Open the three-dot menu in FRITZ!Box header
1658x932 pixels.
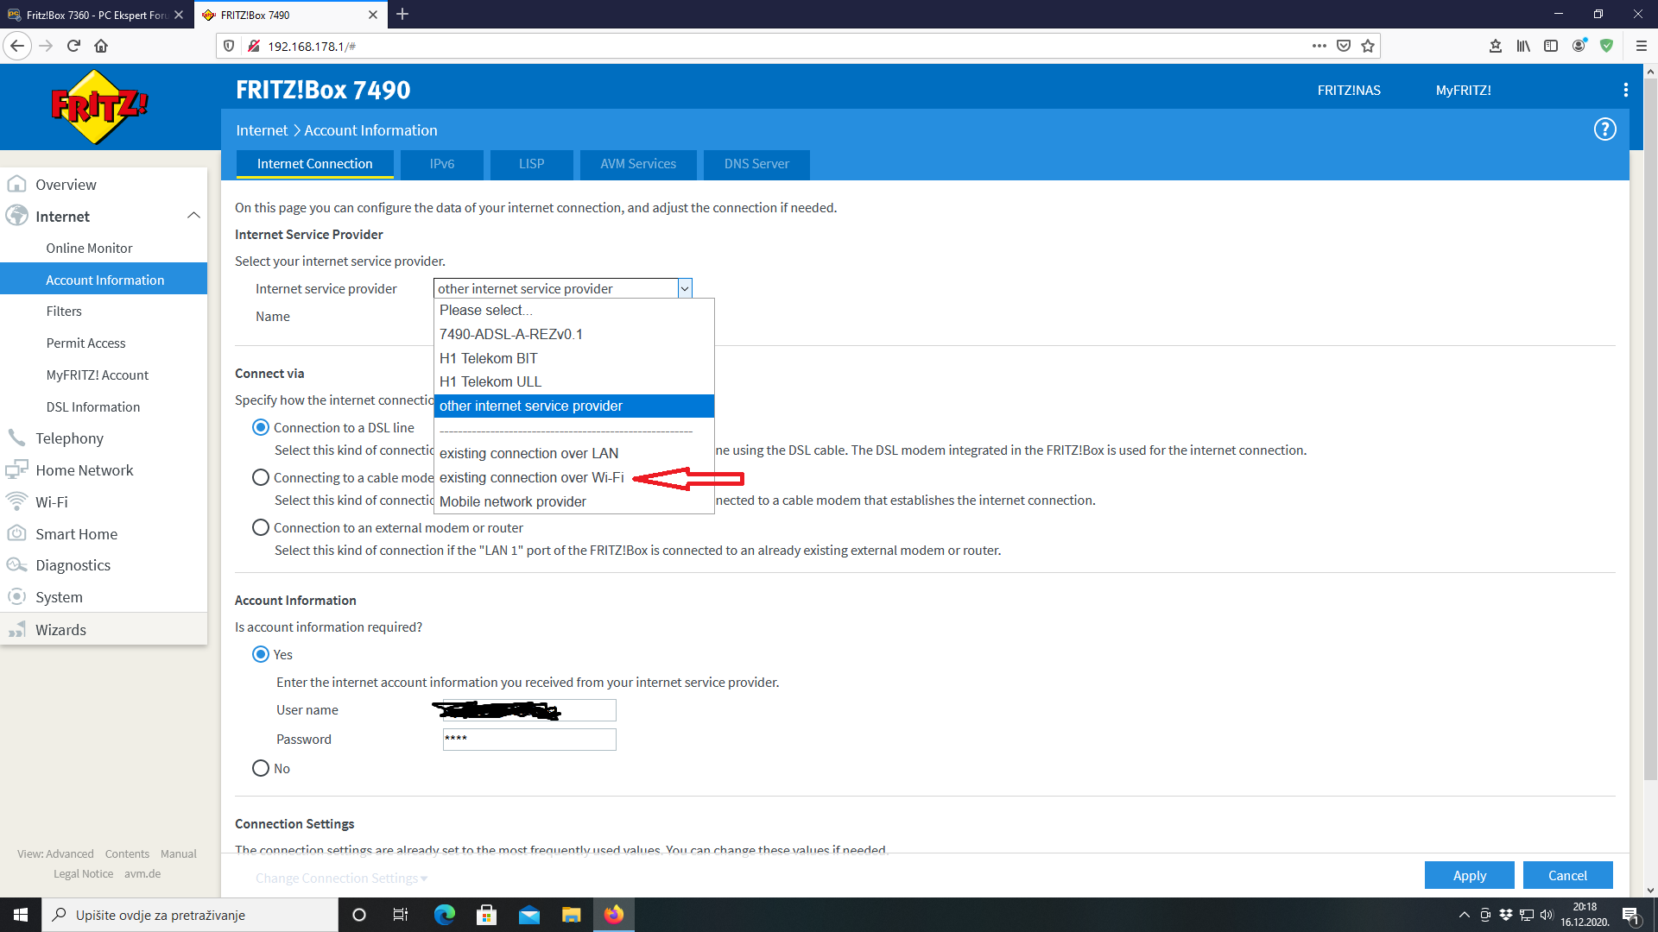click(1626, 90)
